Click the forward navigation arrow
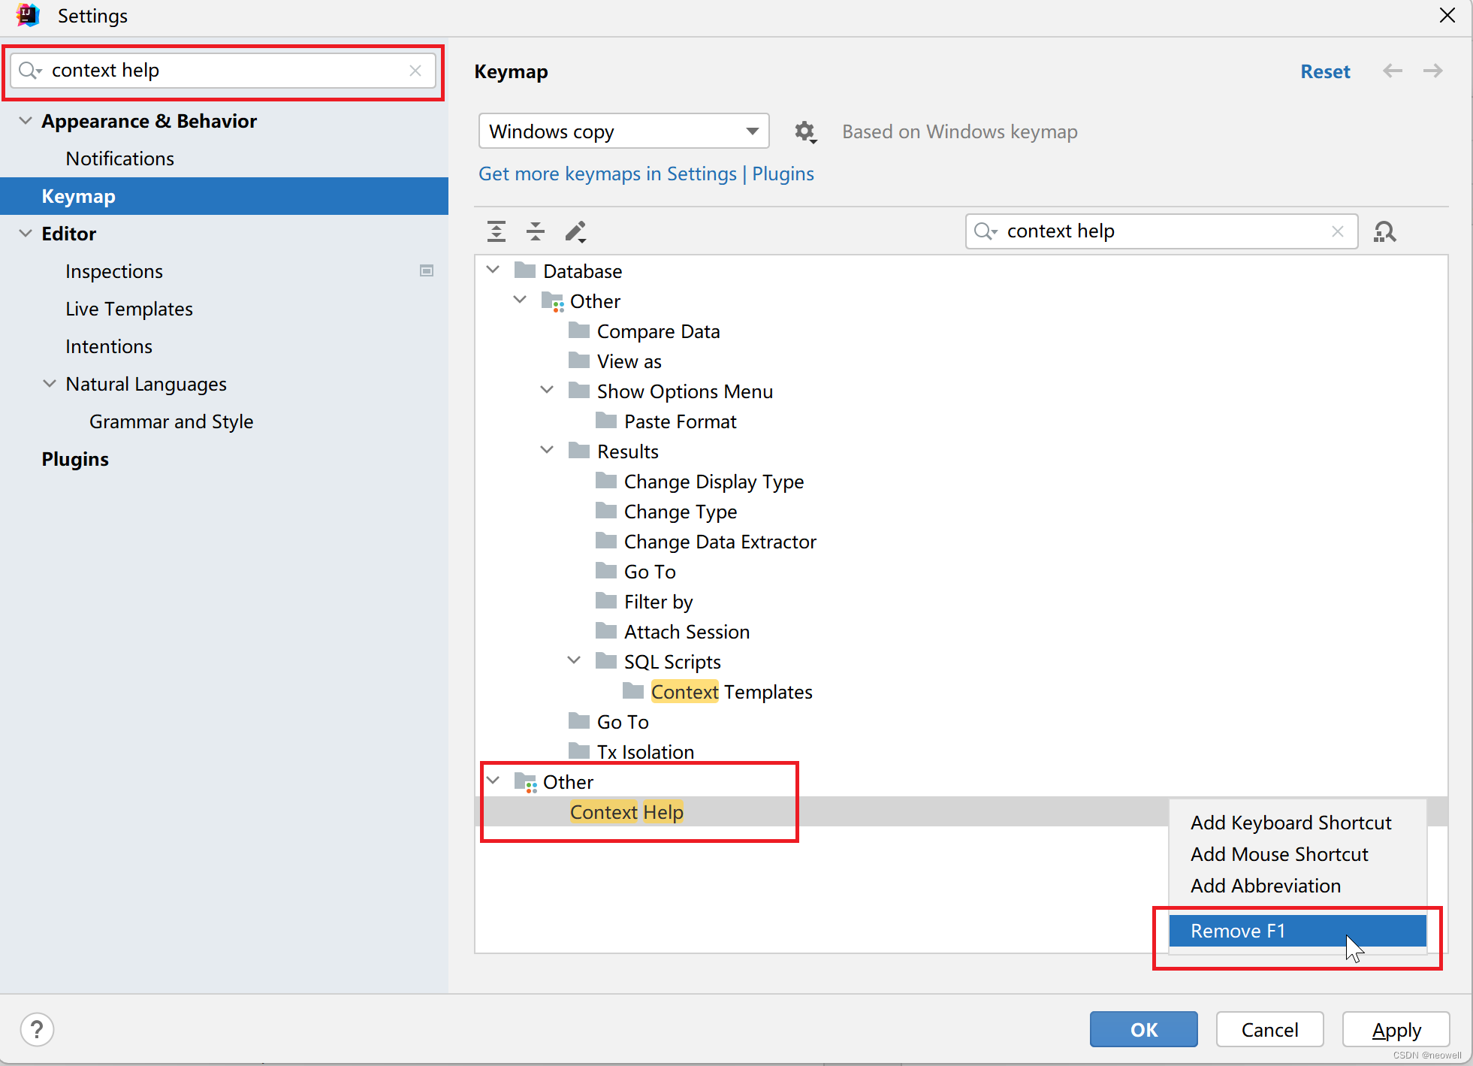1473x1066 pixels. 1432,71
